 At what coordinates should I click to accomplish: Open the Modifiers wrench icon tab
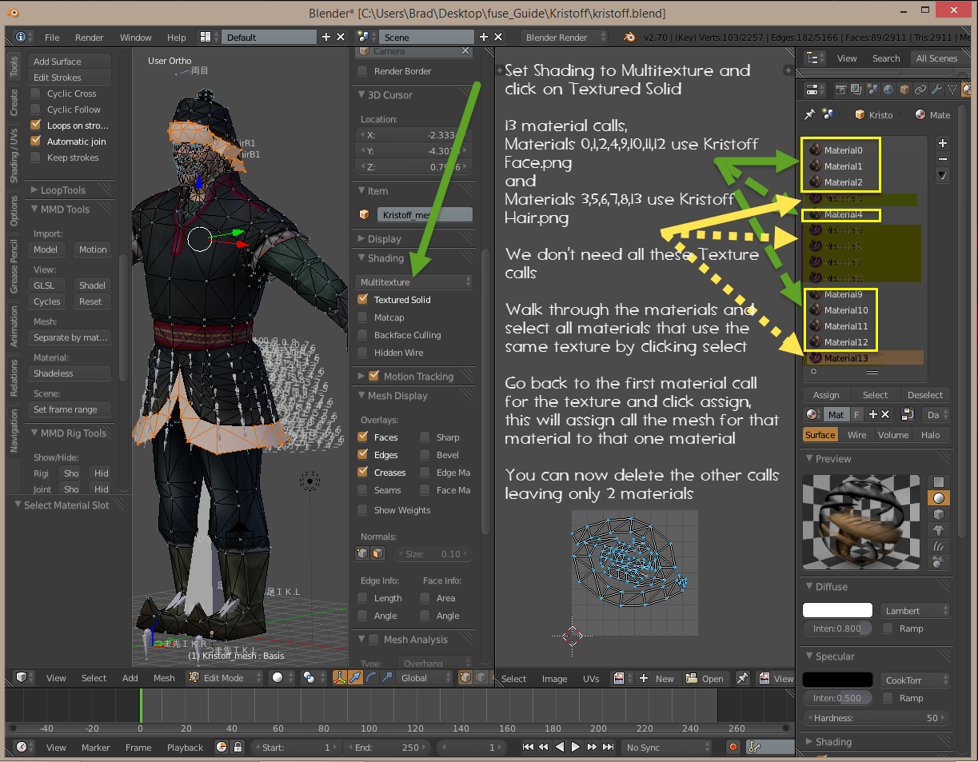pyautogui.click(x=936, y=90)
